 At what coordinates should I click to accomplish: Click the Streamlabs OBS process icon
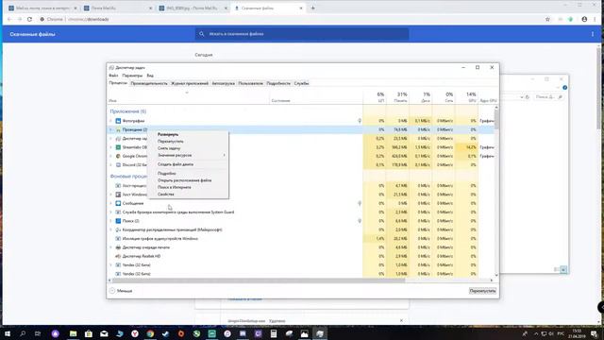tap(118, 147)
